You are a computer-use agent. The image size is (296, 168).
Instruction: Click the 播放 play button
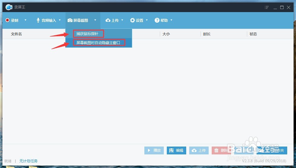(154, 150)
